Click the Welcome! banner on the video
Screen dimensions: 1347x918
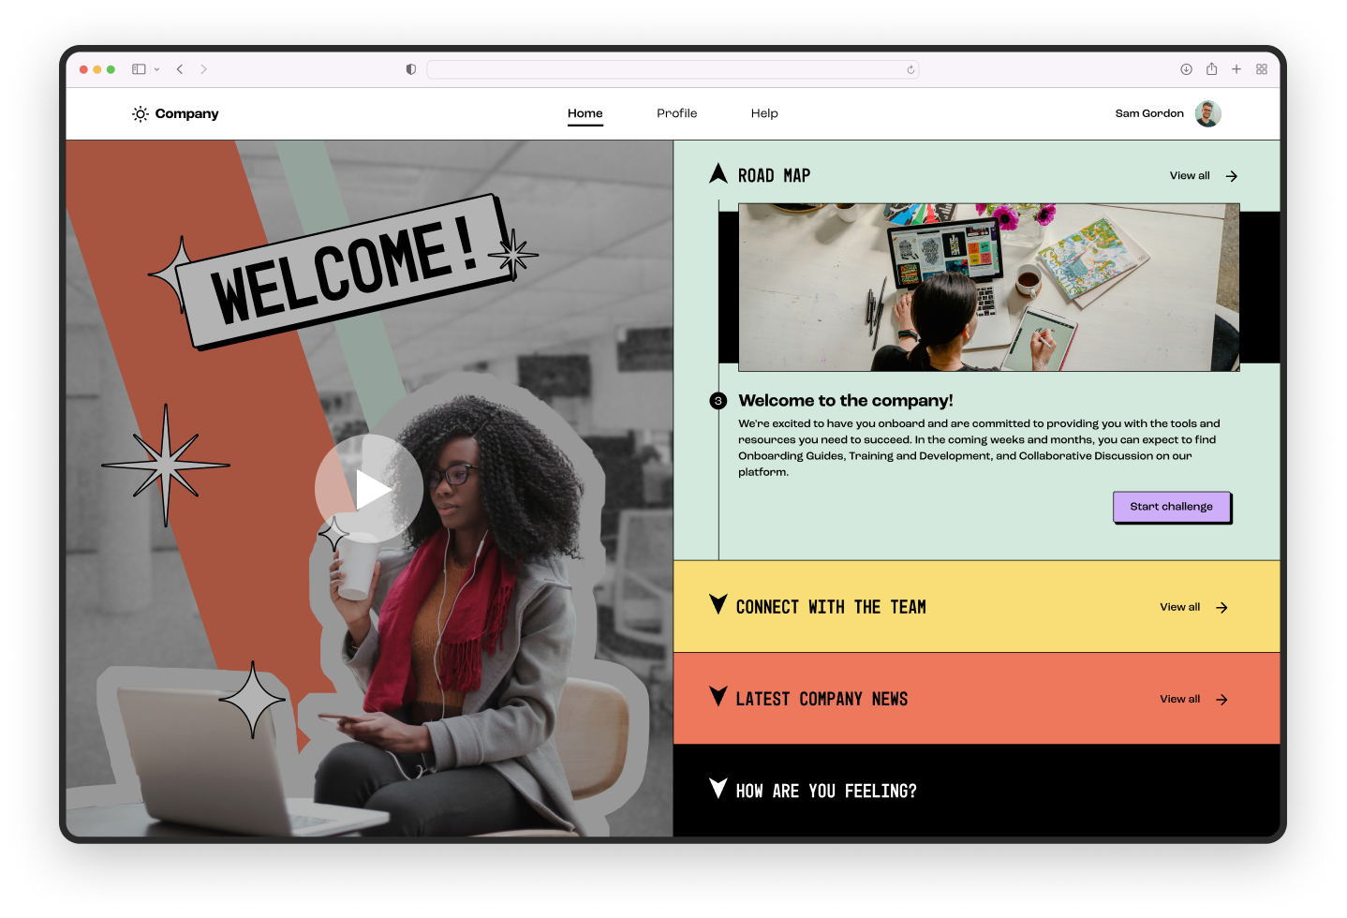coord(345,272)
